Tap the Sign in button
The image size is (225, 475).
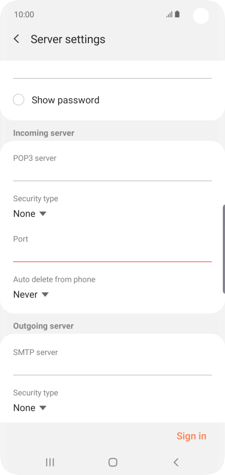192,436
